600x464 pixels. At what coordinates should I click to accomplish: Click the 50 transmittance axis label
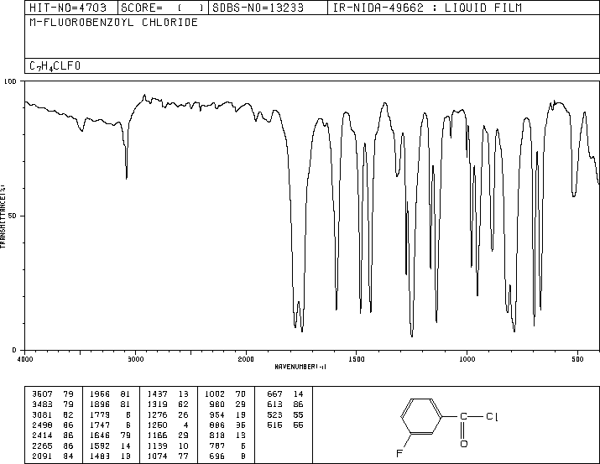point(13,216)
